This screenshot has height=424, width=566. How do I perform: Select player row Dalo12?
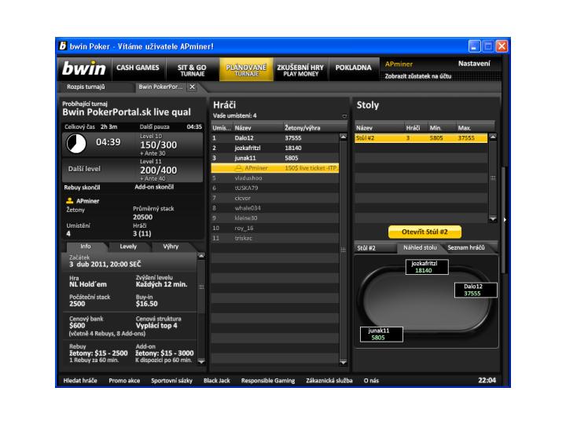(x=274, y=138)
